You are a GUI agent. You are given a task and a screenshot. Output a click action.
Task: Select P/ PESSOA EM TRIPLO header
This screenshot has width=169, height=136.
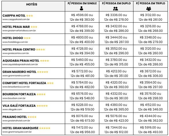click(x=150, y=3)
